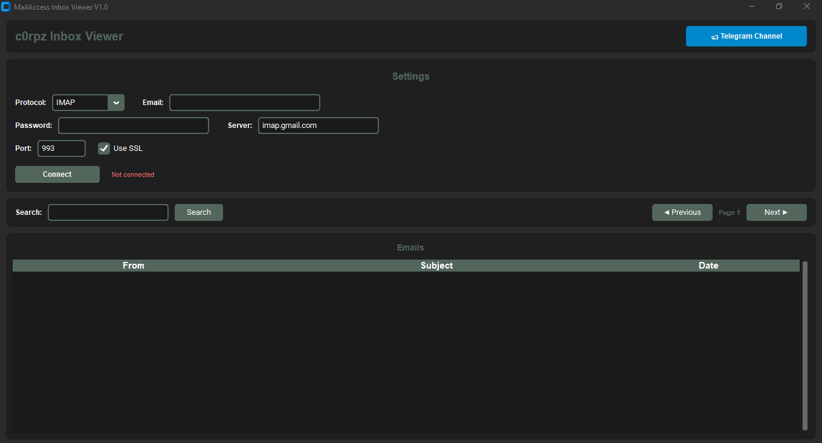Focus the Email input field

tap(244, 103)
